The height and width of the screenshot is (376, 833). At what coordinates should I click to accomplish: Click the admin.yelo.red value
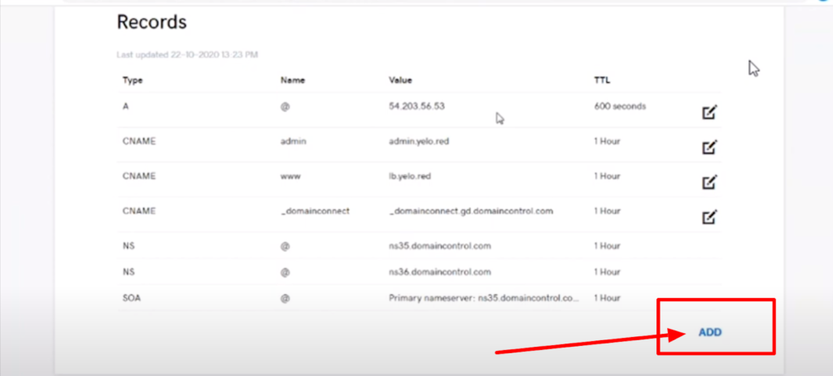click(421, 141)
